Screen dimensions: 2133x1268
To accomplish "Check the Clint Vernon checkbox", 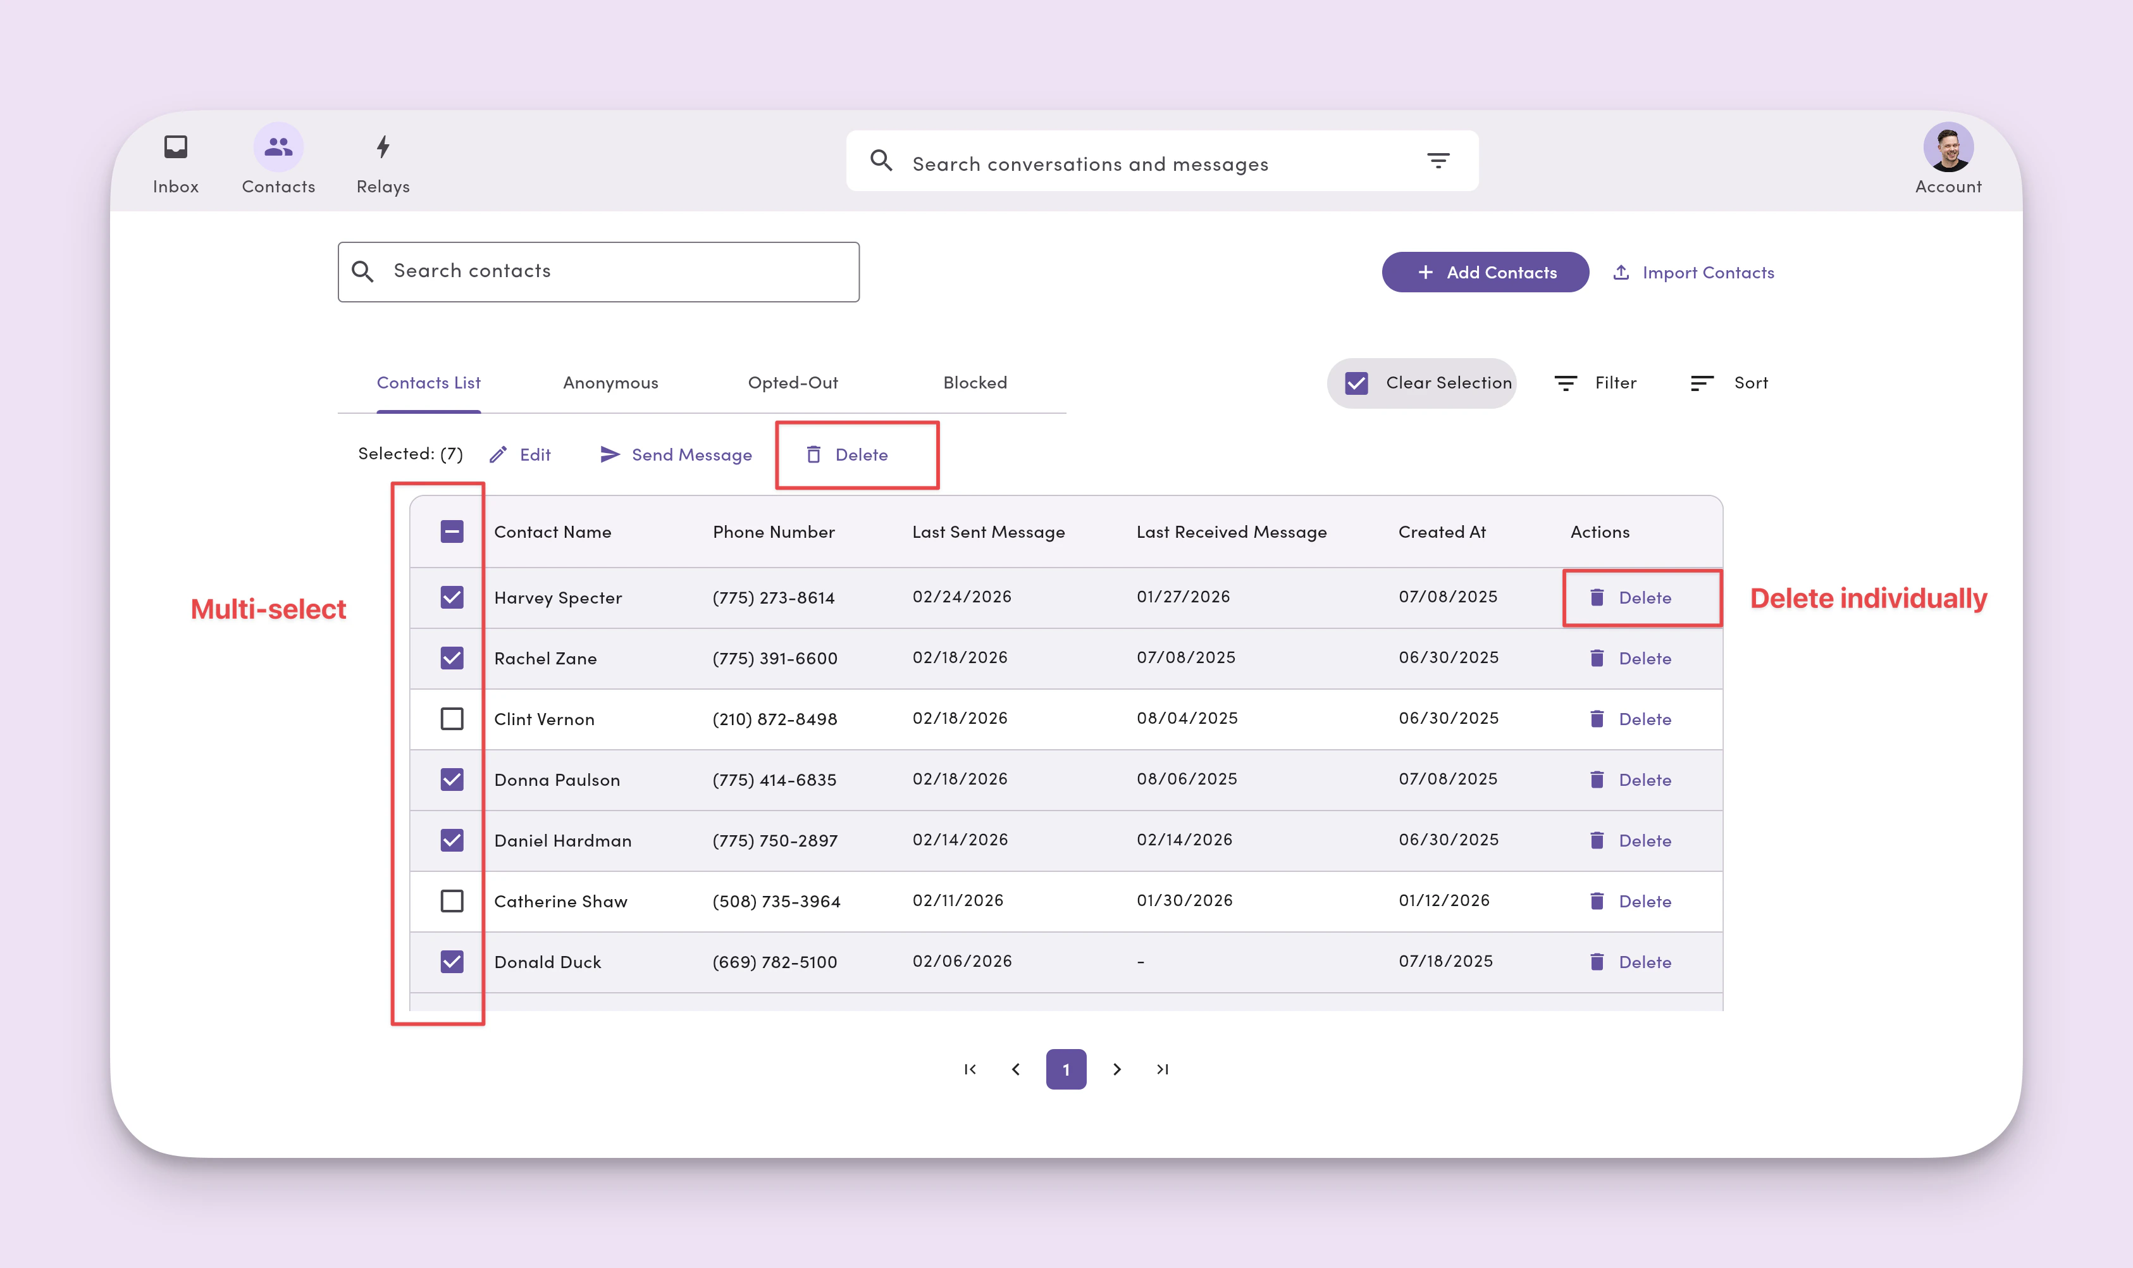I will point(452,719).
